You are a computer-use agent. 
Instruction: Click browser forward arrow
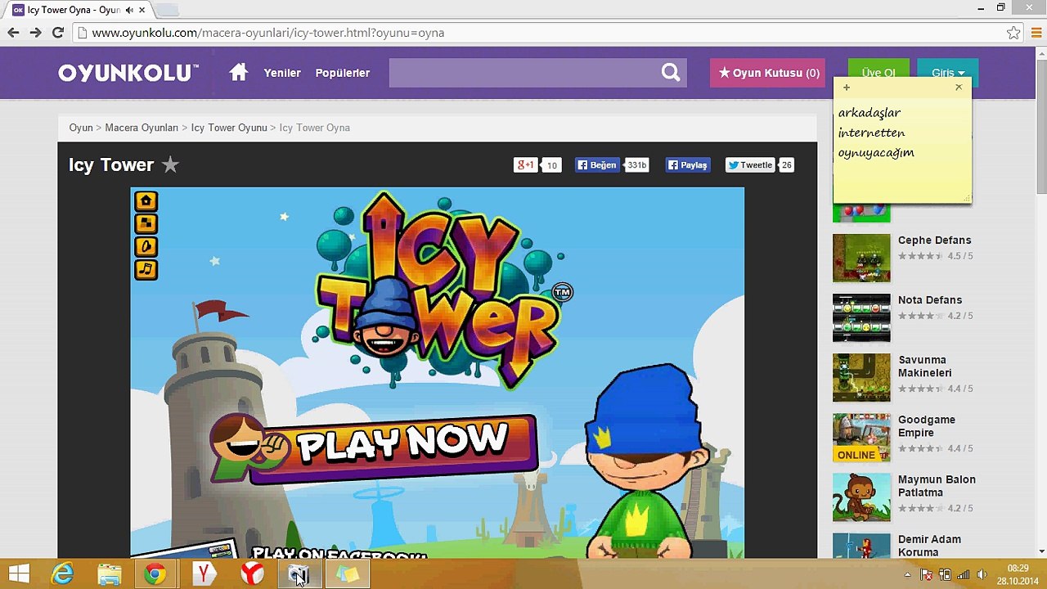pos(35,33)
